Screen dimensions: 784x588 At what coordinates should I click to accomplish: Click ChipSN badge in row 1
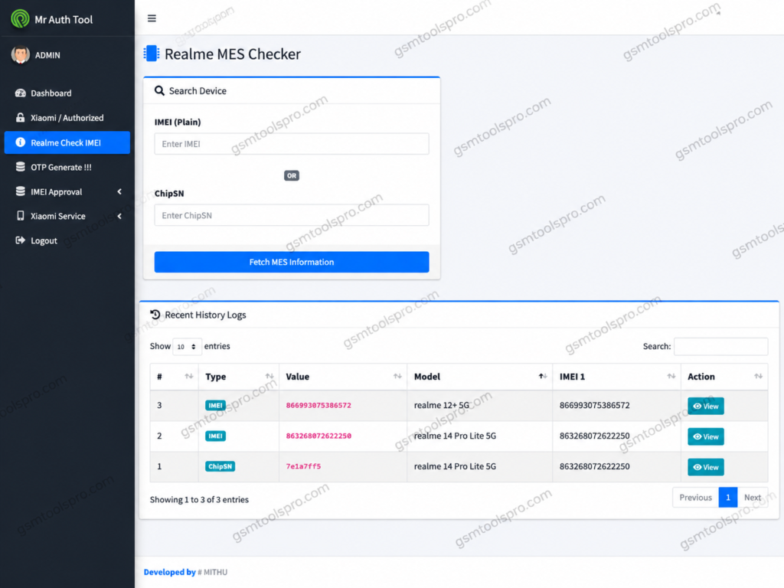coord(220,466)
